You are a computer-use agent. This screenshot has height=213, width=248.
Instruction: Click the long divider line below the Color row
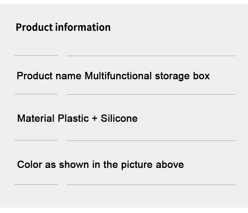151,185
